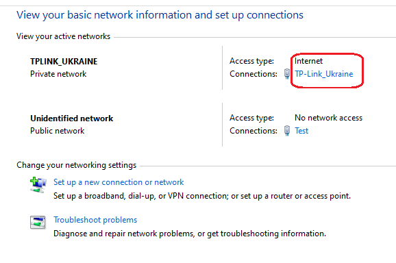The width and height of the screenshot is (396, 263).
Task: Click the Diagnose and repair network problems text
Action: [190, 234]
